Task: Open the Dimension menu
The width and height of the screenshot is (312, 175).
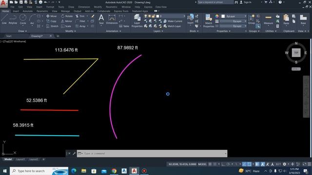Action: [84, 7]
